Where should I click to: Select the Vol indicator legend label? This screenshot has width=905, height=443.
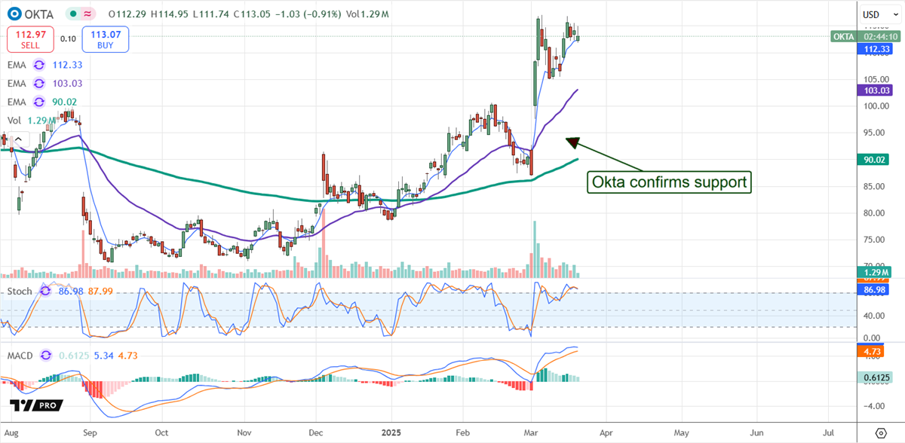tap(14, 120)
